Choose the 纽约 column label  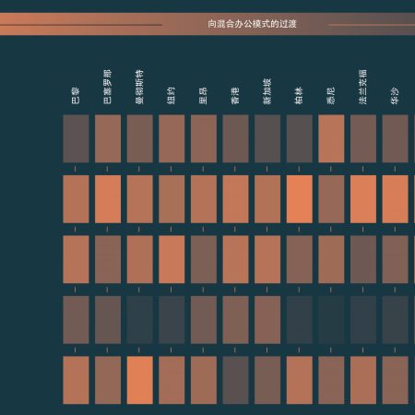[x=172, y=96]
